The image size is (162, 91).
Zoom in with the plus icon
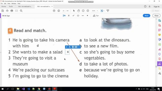pos(88,11)
